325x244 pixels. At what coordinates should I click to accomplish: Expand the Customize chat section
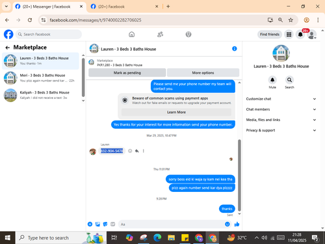point(281,99)
